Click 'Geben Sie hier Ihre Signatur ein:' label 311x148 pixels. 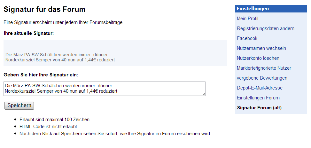tap(41, 75)
